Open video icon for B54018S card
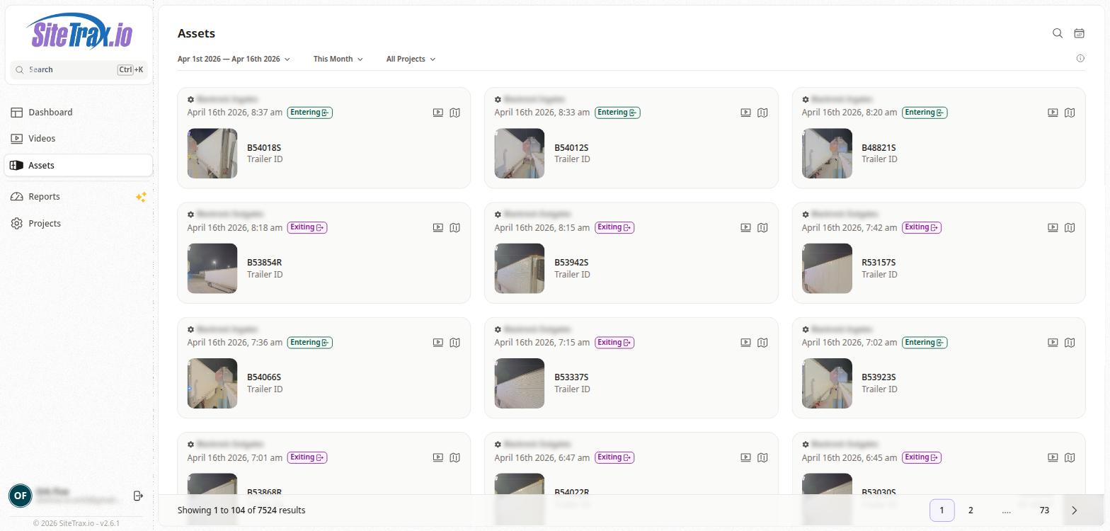This screenshot has height=531, width=1110. pos(438,113)
